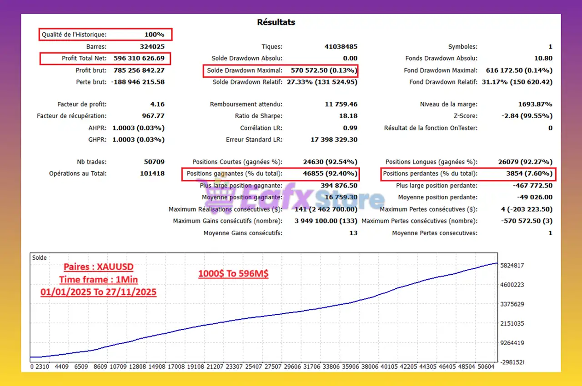Click the Solde Drawdown Maximal highlighted field
582x386 pixels.
[x=280, y=70]
